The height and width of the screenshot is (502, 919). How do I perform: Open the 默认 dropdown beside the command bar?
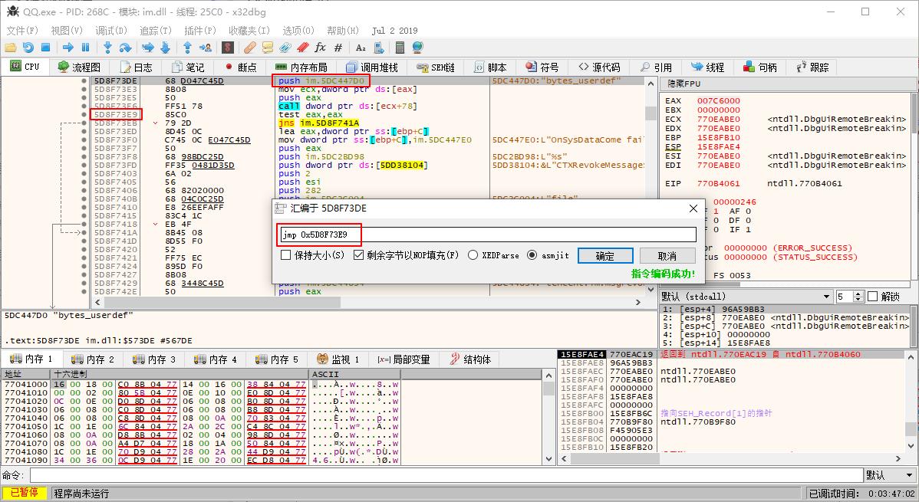[x=886, y=475]
